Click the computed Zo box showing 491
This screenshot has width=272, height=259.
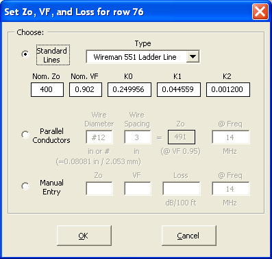[182, 137]
